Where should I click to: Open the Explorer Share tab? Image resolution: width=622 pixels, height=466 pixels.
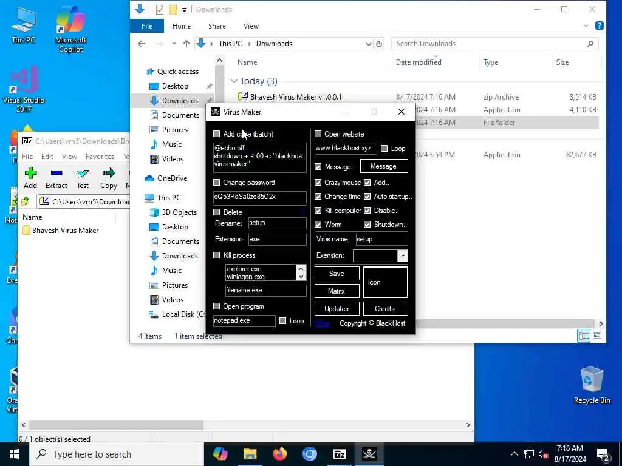pyautogui.click(x=217, y=25)
